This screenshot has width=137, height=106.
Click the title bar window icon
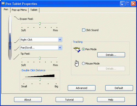[x=3, y=4]
